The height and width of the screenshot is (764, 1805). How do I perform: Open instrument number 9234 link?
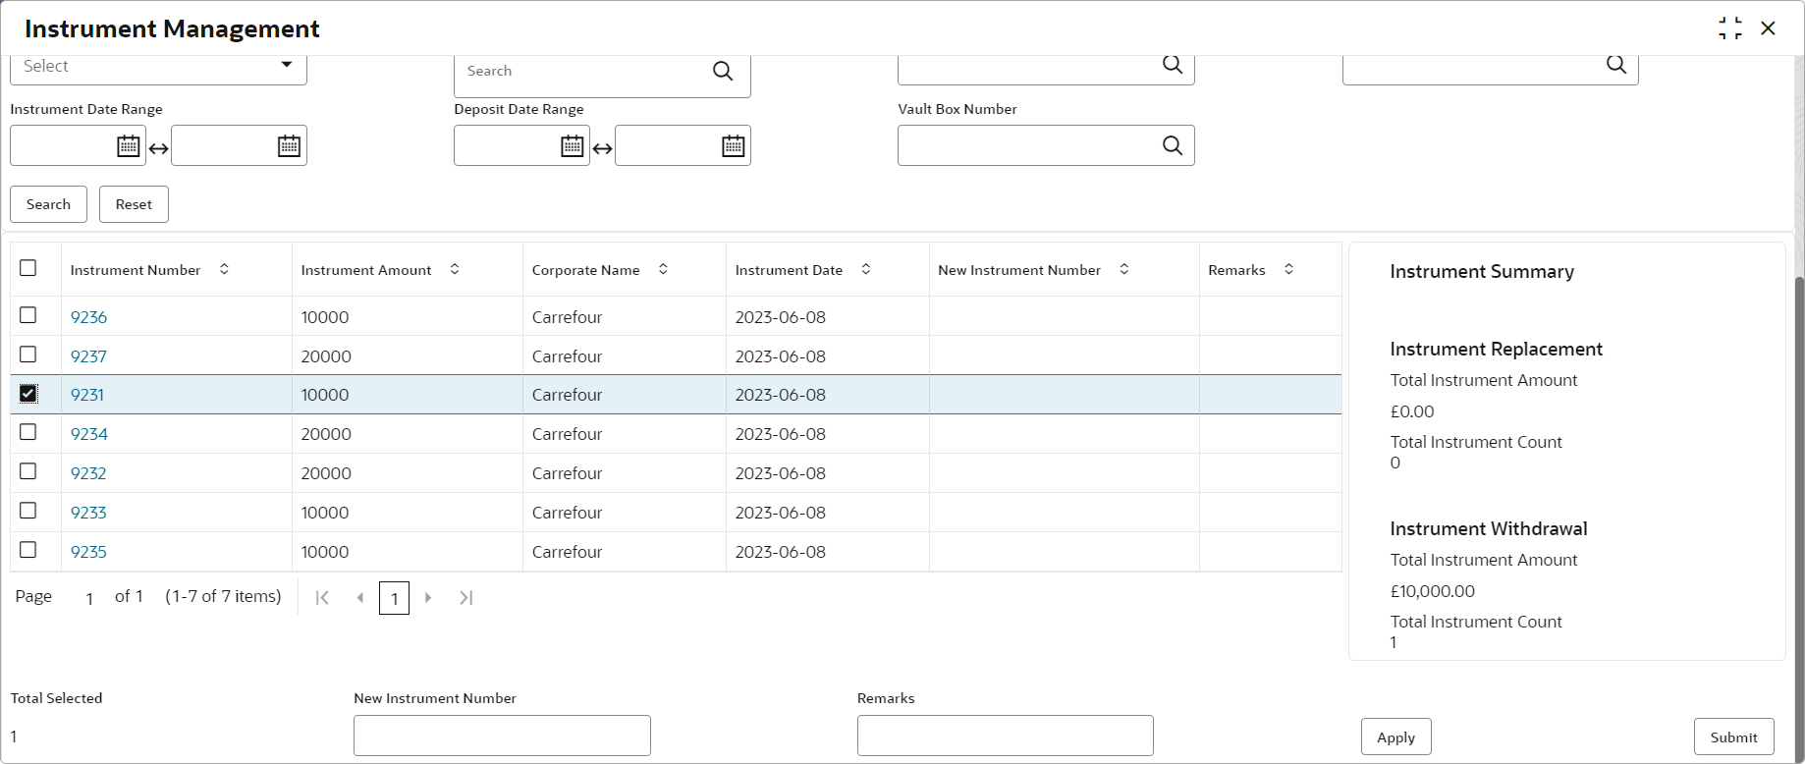coord(89,434)
